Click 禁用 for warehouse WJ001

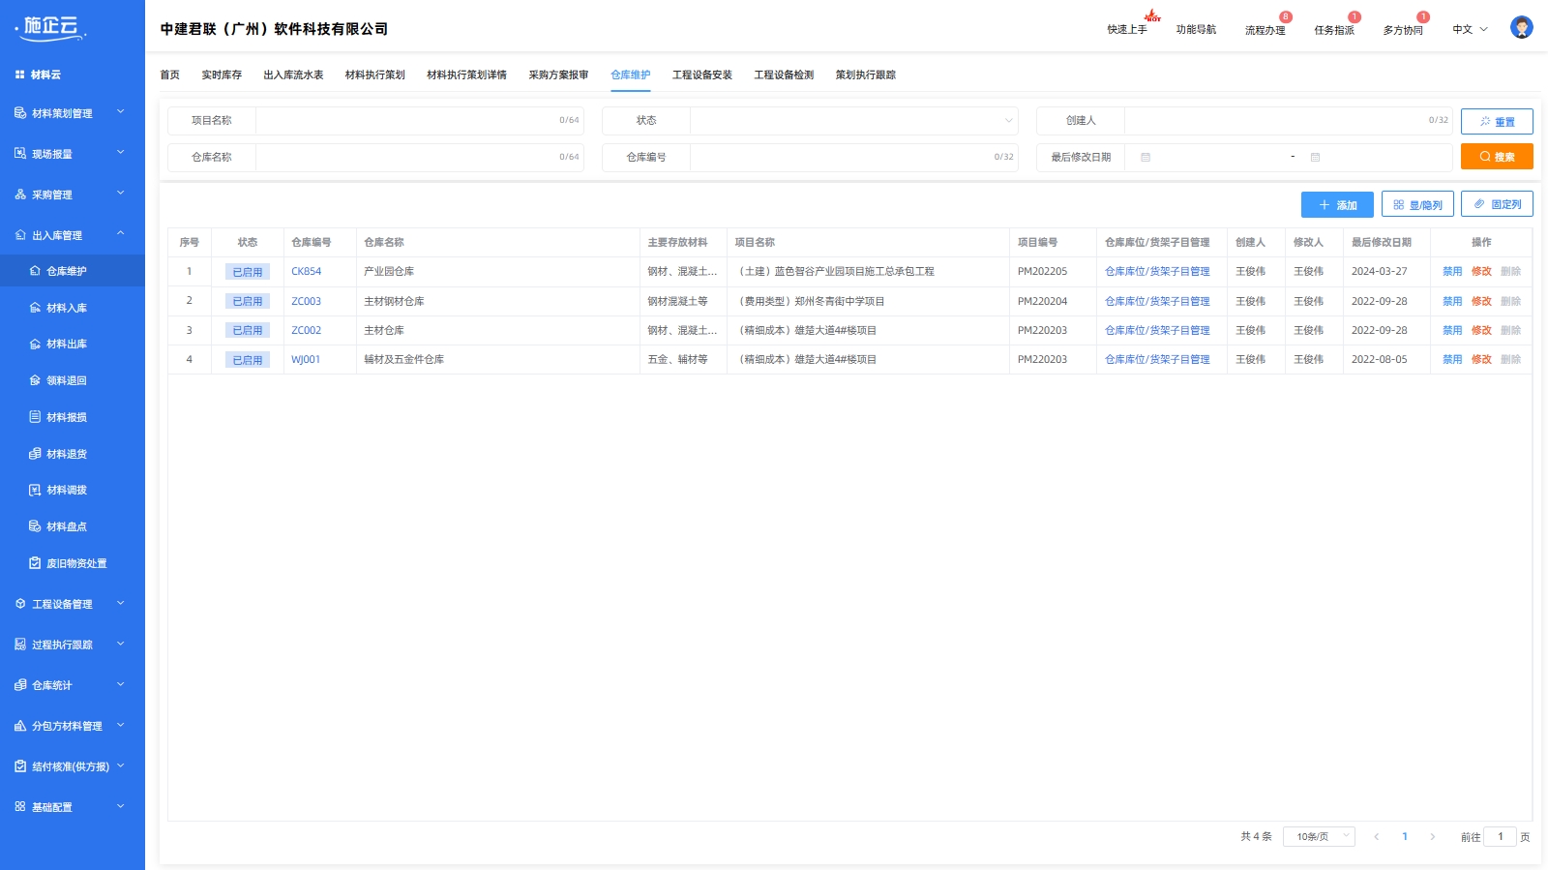point(1452,359)
